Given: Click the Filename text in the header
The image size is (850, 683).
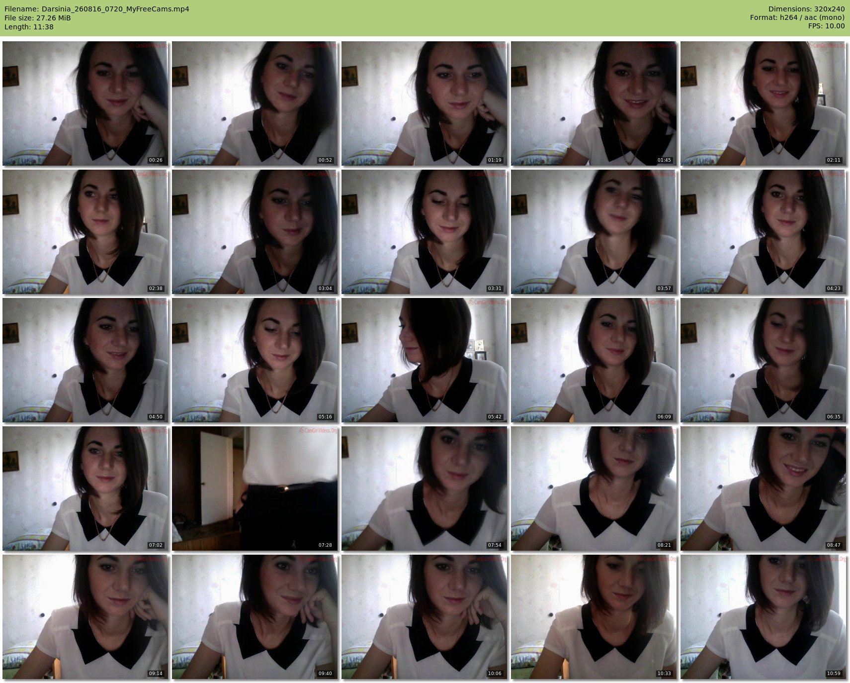Looking at the screenshot, I should point(96,9).
